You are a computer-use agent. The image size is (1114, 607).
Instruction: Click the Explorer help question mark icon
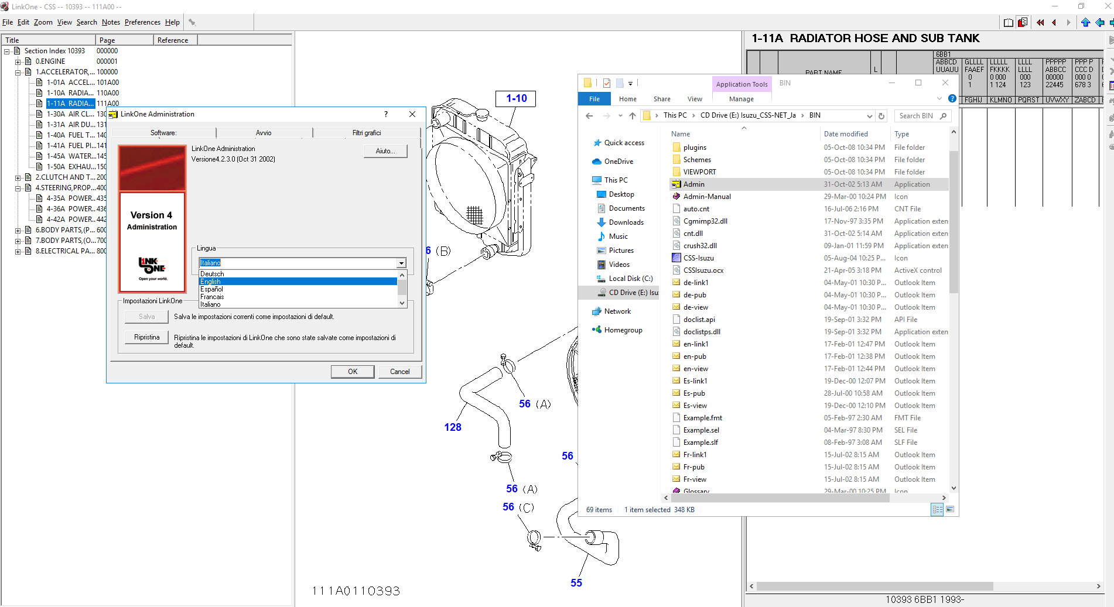pyautogui.click(x=952, y=98)
